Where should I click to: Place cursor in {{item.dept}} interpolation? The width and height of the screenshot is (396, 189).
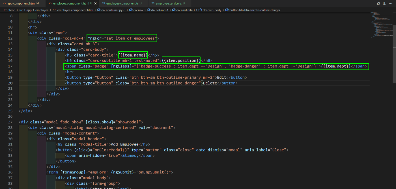pos(336,66)
